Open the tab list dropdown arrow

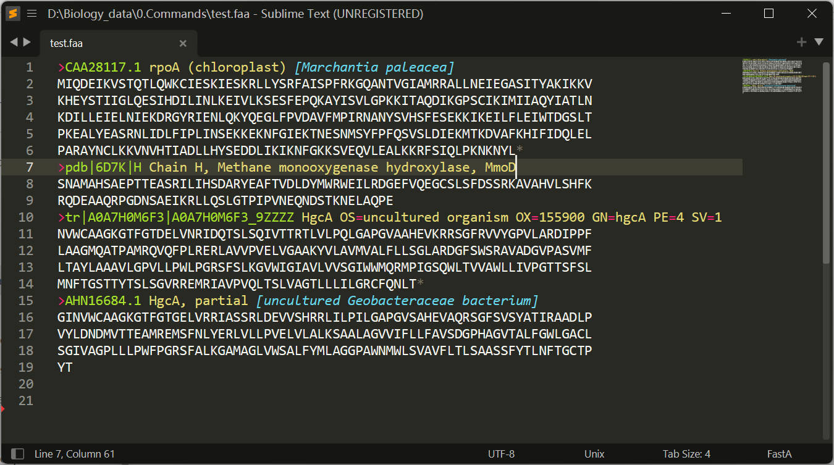click(x=819, y=42)
